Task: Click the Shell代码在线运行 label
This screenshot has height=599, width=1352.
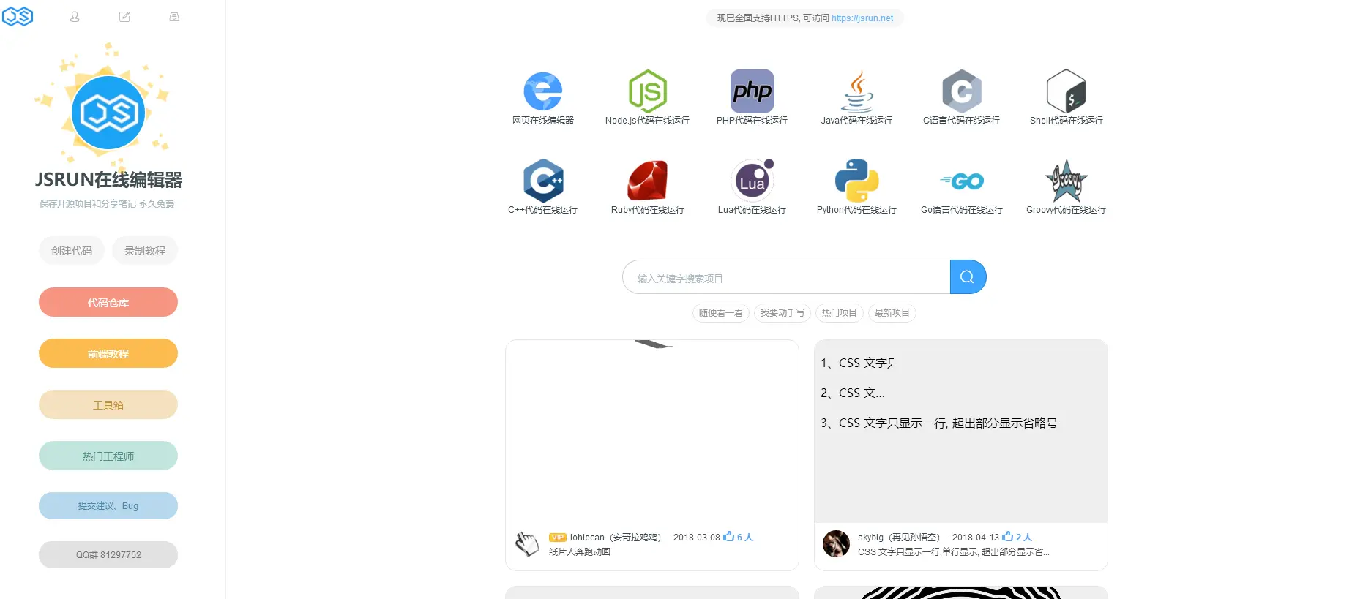Action: point(1067,121)
